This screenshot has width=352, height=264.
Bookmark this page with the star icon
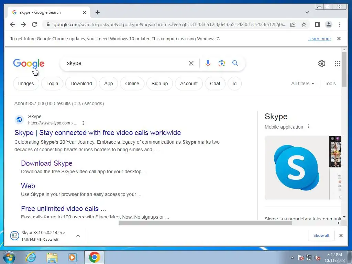304,24
